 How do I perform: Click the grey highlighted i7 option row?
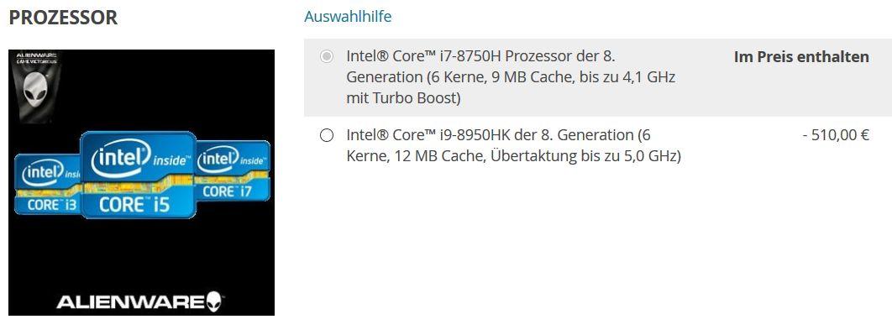(x=598, y=77)
